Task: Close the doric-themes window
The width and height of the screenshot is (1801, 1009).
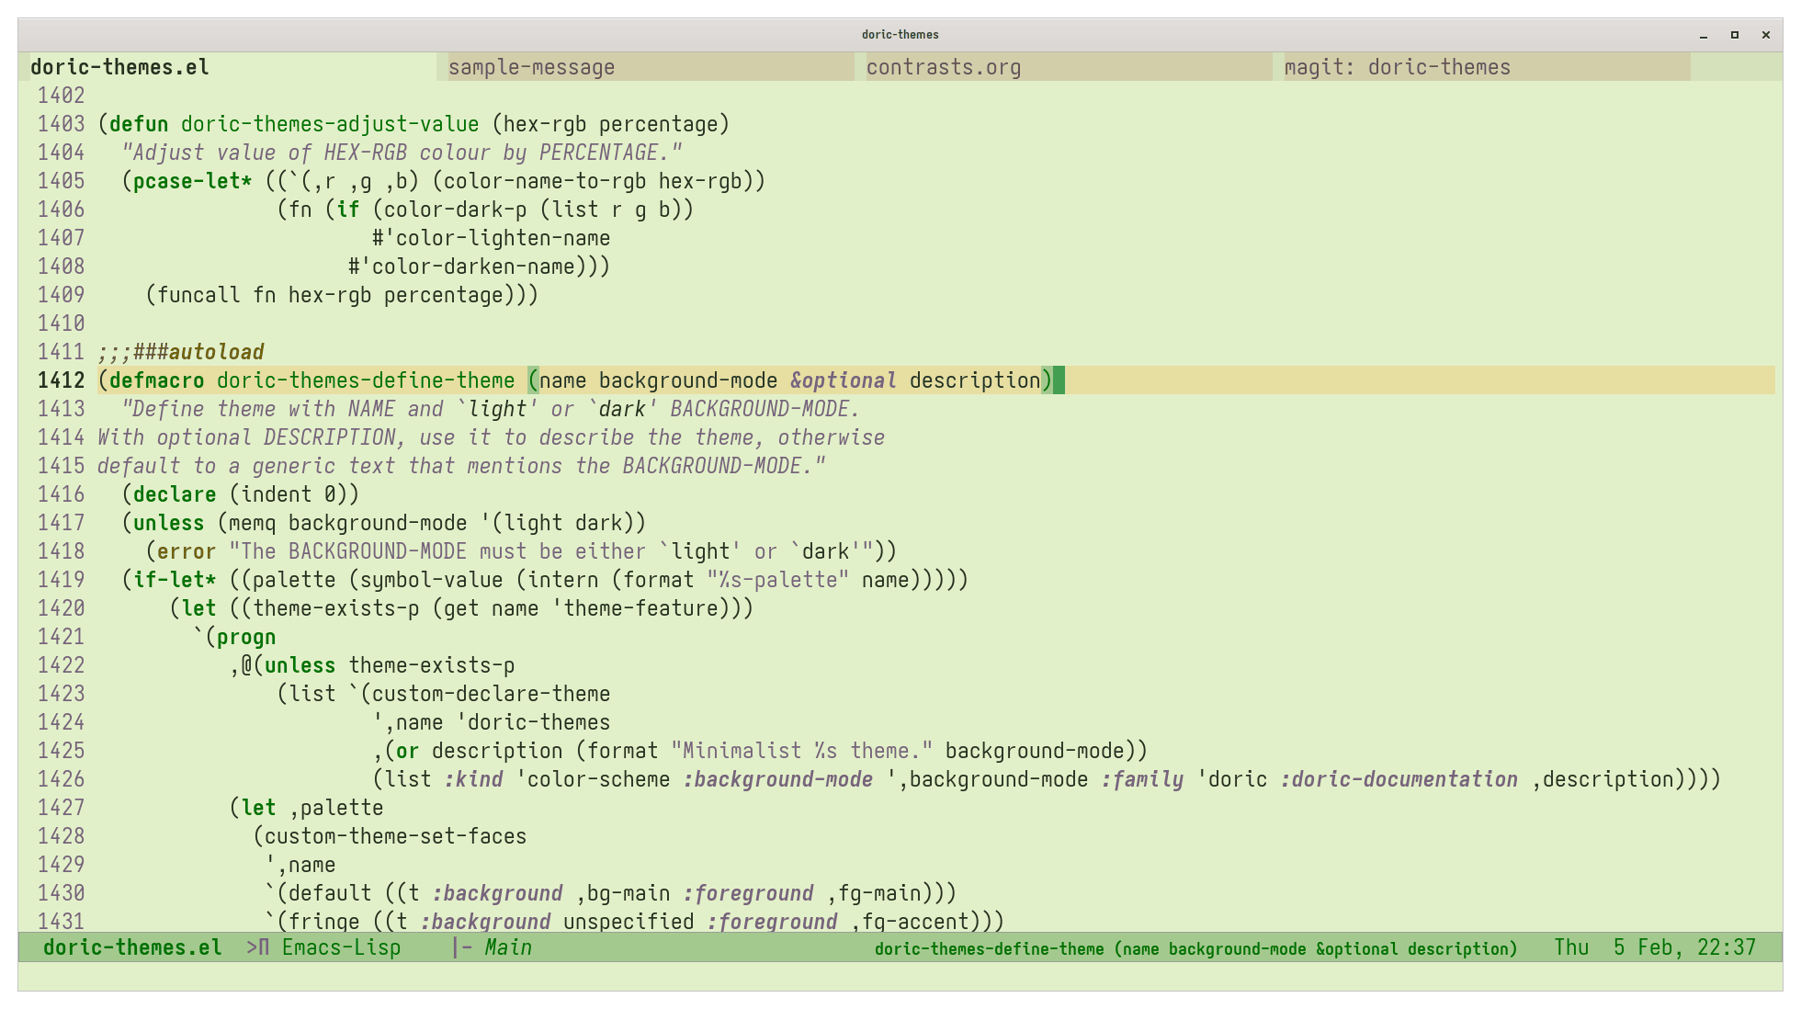Action: (1765, 35)
